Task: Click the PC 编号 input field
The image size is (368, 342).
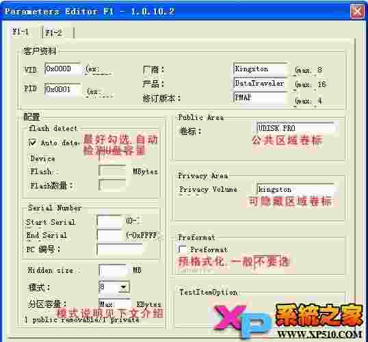Action: click(x=120, y=249)
